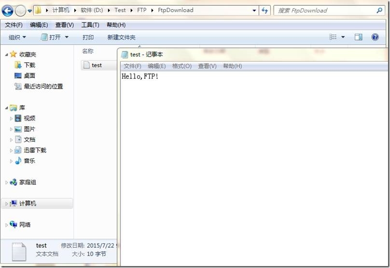
Task: Open 下载 in favorites
Action: click(29, 65)
